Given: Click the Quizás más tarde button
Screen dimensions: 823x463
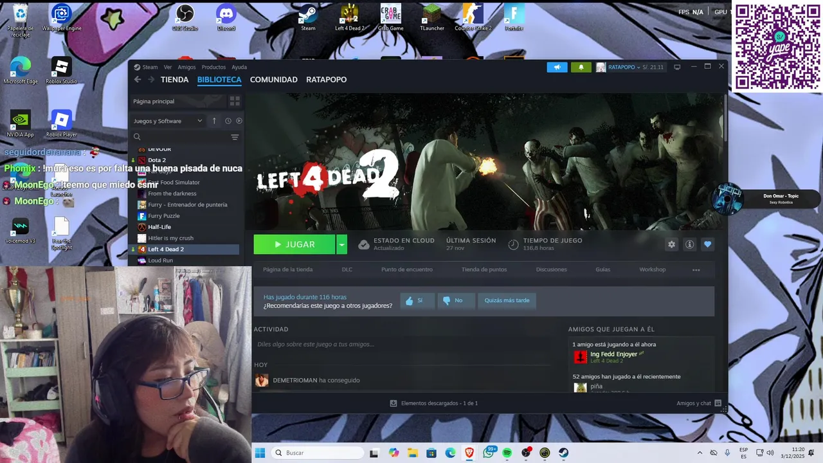Looking at the screenshot, I should [507, 300].
